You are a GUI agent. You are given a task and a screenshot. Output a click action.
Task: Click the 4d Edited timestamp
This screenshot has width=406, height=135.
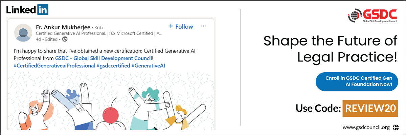pyautogui.click(x=47, y=39)
